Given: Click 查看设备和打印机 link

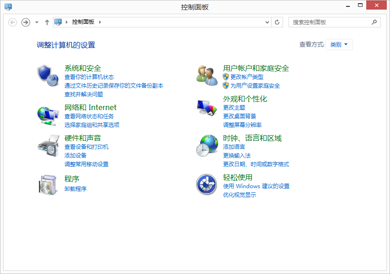Looking at the screenshot, I should (86, 147).
